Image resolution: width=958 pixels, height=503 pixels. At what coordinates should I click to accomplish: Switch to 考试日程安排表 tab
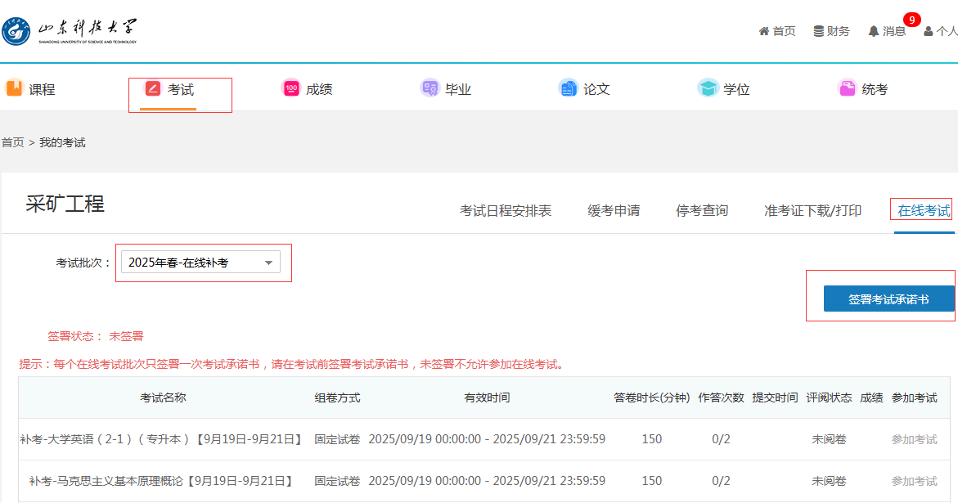point(506,211)
